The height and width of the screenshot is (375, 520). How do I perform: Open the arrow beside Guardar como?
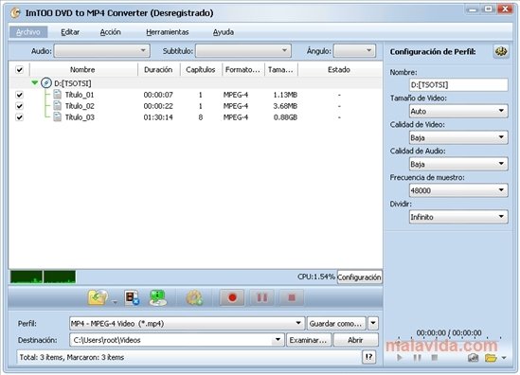(x=373, y=323)
